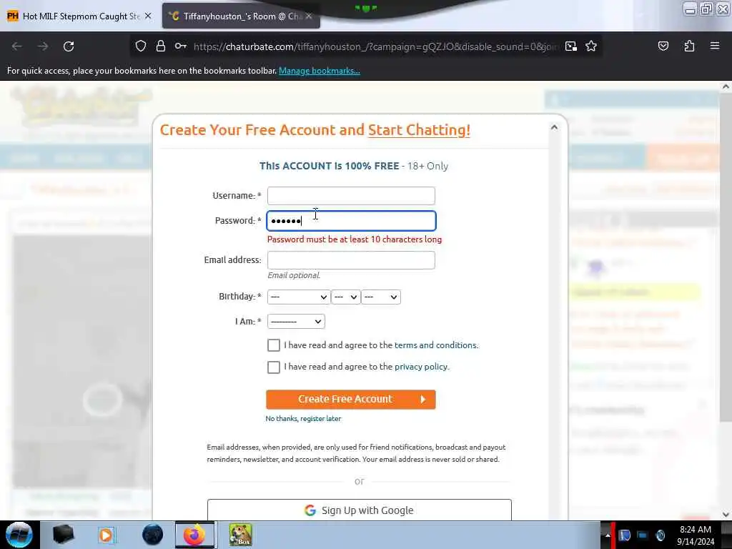Open the Birthday year dropdown

380,297
